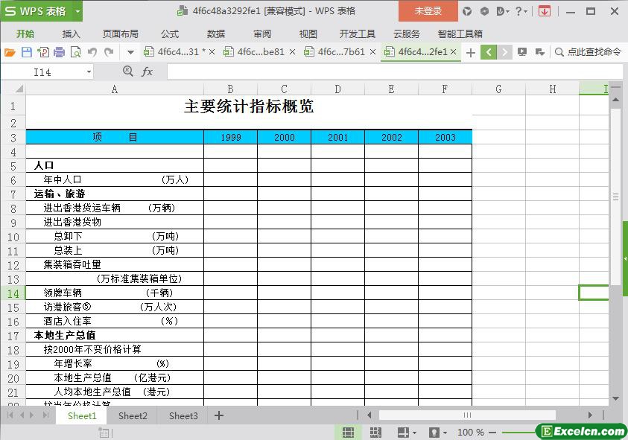Open the 页面布局 ribbon tab
Image resolution: width=628 pixels, height=440 pixels.
pyautogui.click(x=120, y=34)
